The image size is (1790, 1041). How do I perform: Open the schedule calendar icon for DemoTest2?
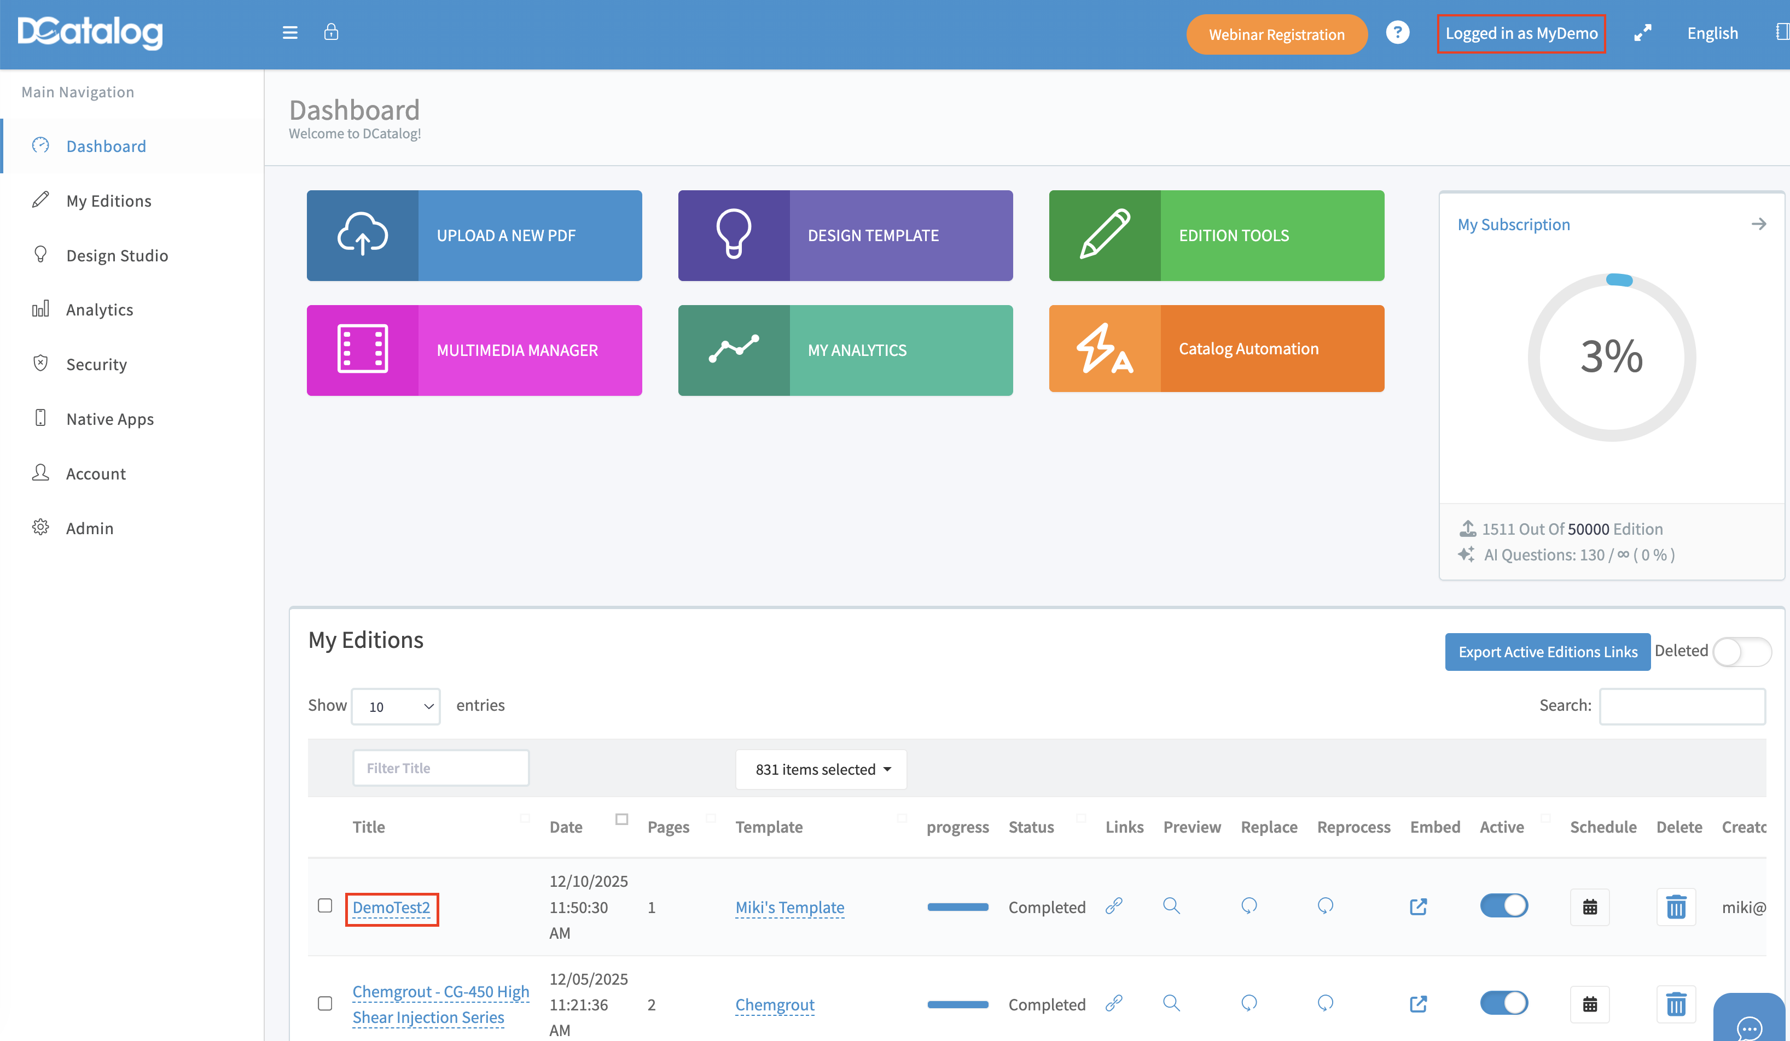coord(1590,907)
